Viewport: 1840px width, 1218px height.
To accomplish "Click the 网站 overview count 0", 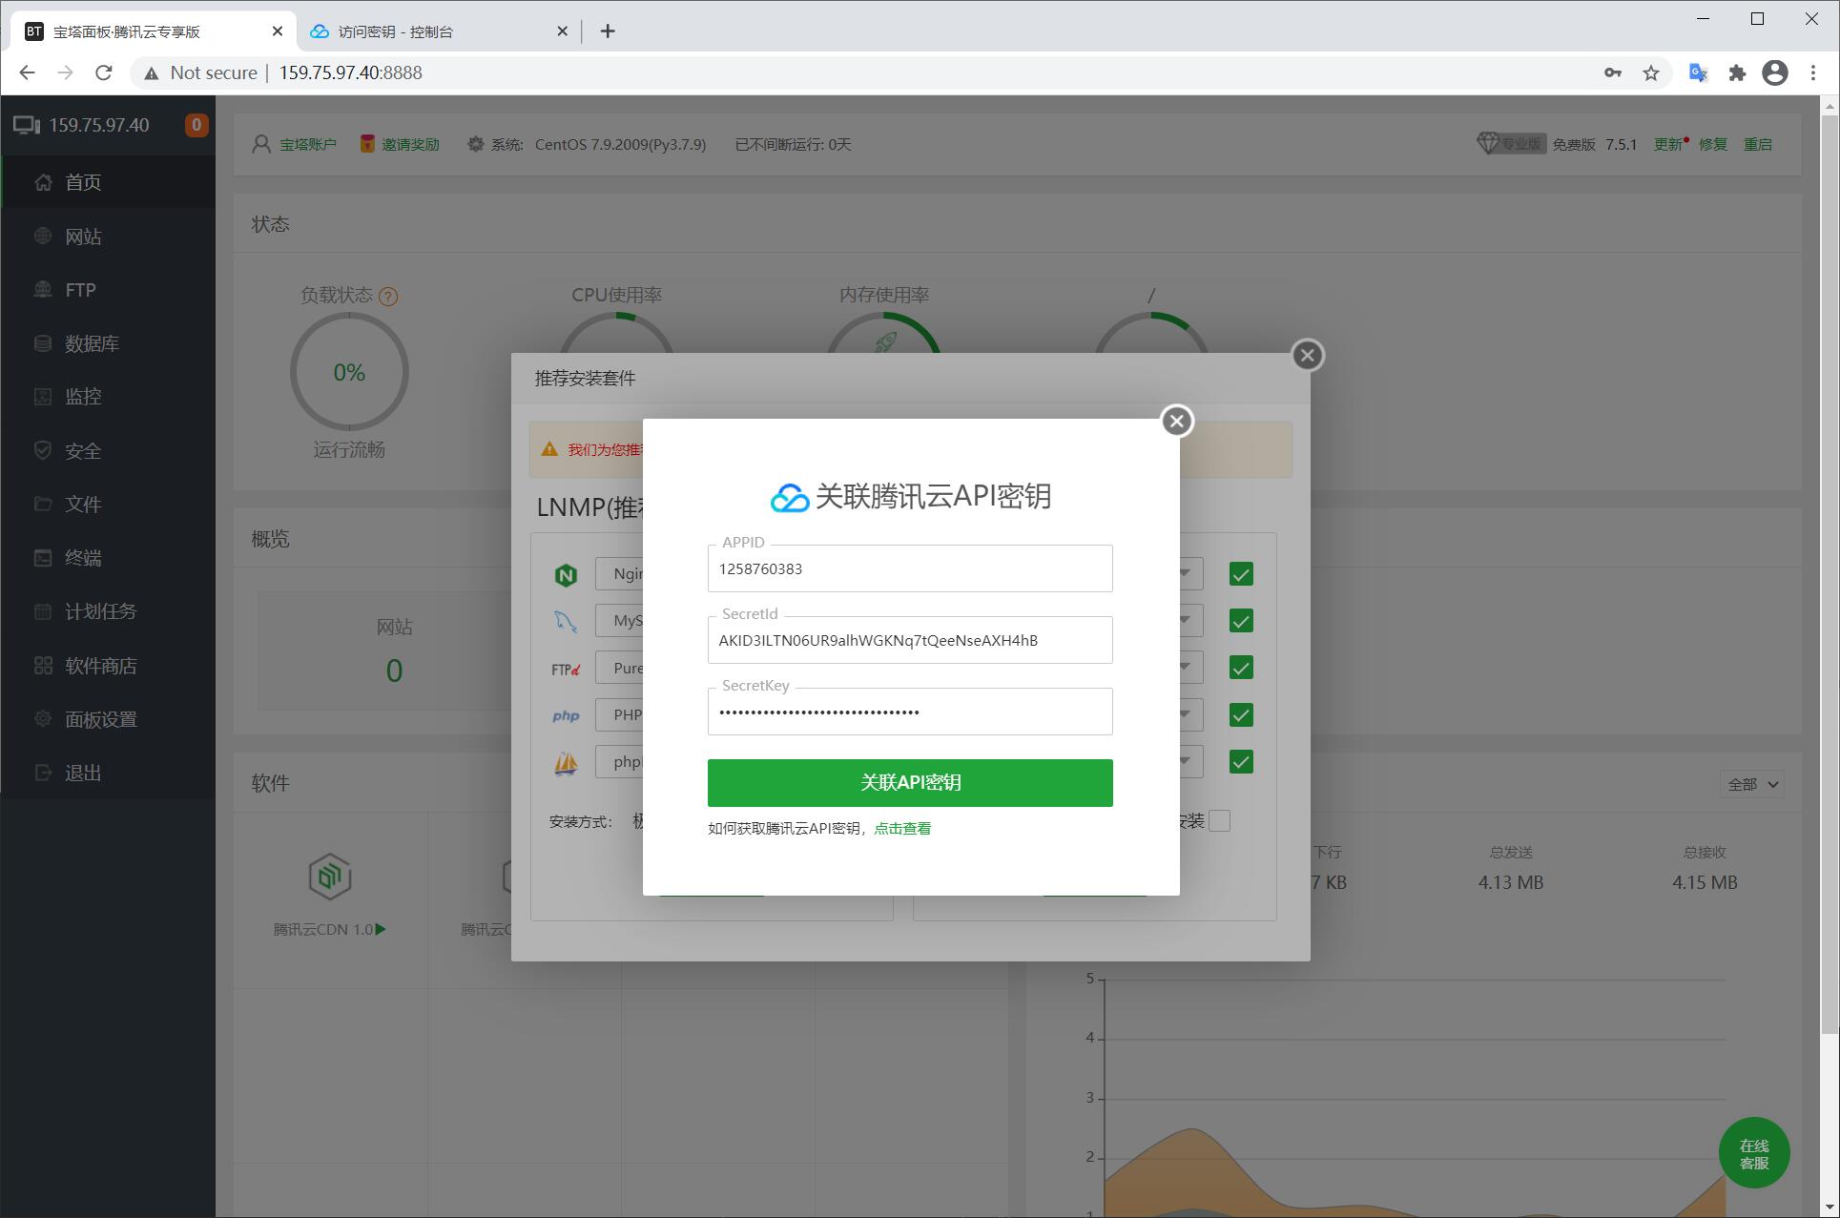I will coord(394,671).
